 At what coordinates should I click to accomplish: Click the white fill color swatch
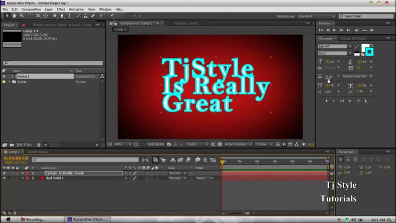(x=364, y=47)
